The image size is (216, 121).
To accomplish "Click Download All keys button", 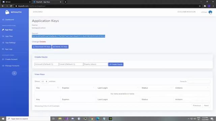I will click(42, 47).
